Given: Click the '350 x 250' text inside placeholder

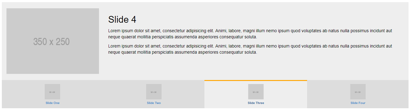Looking at the screenshot, I should [x=51, y=42].
